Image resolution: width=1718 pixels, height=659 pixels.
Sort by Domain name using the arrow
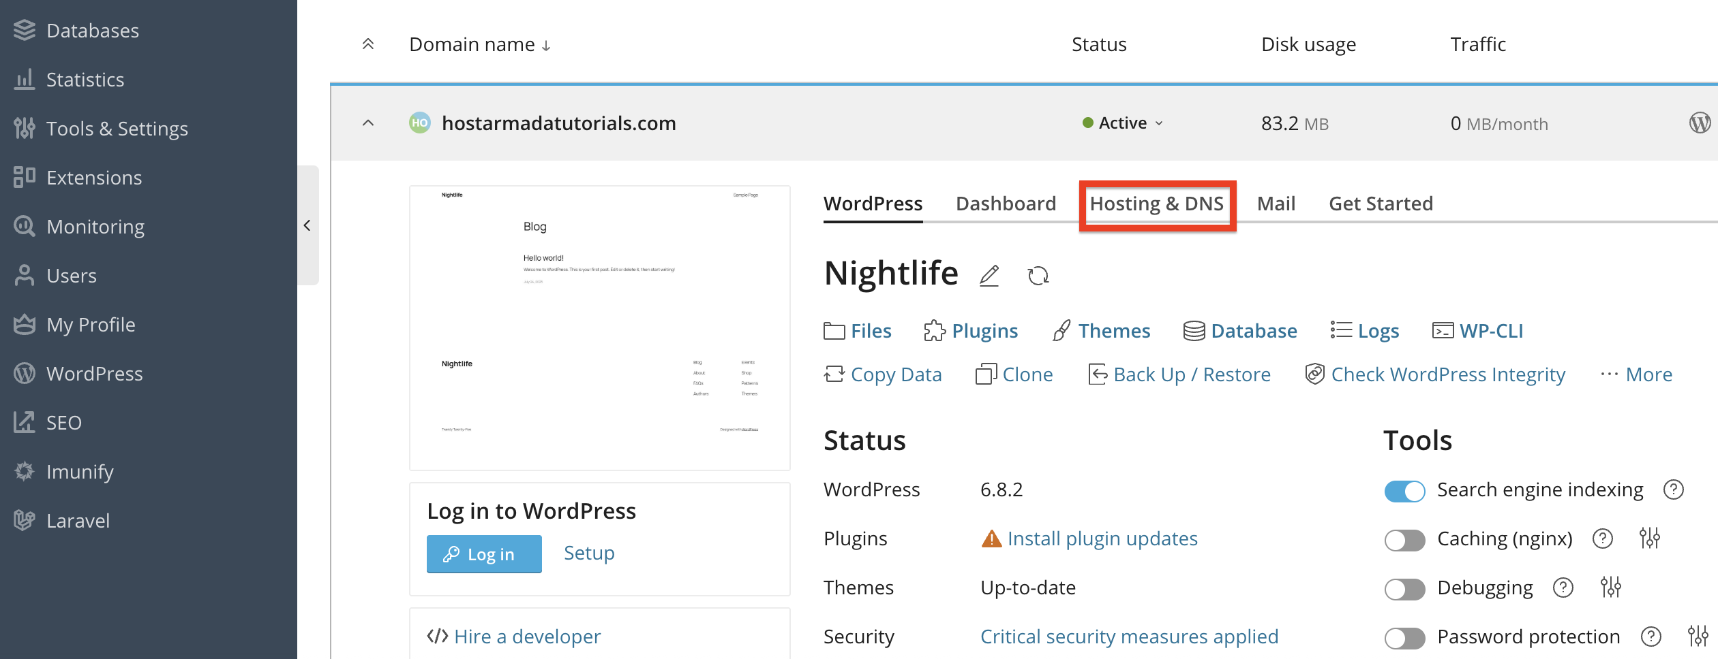(546, 44)
